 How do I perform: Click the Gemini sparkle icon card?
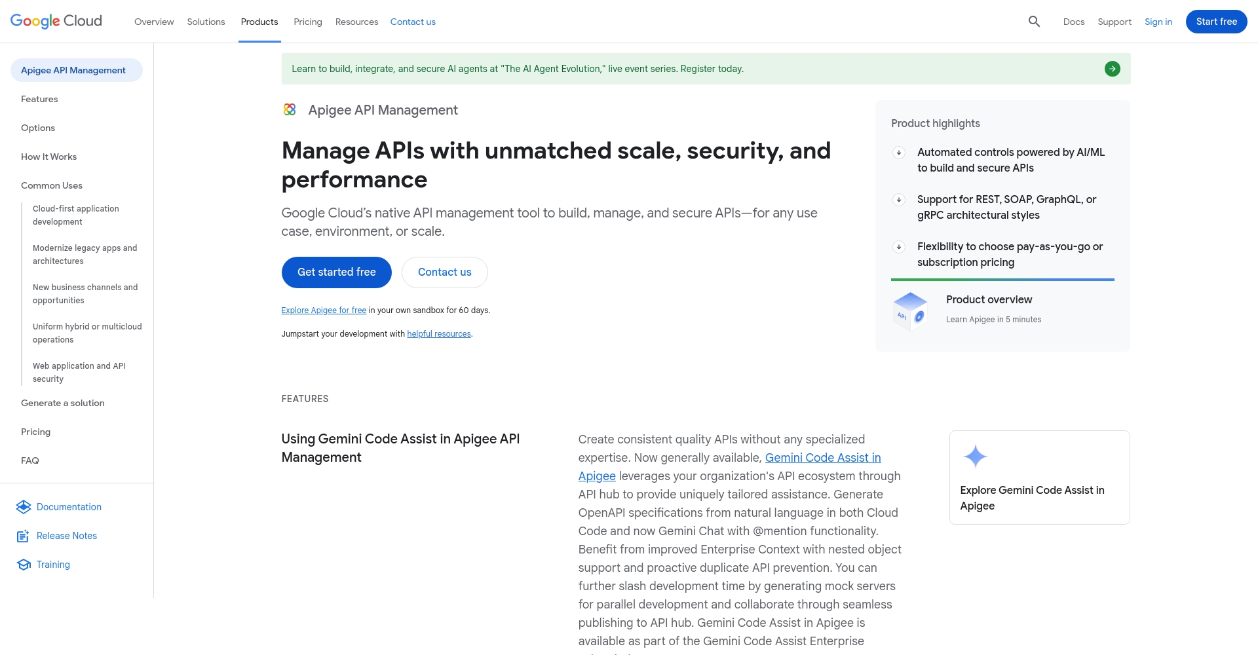(975, 457)
